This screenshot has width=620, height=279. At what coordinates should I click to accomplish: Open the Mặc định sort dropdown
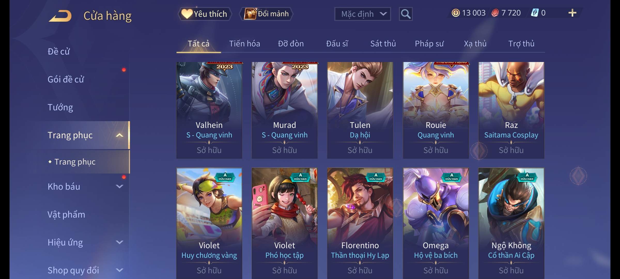pos(362,14)
